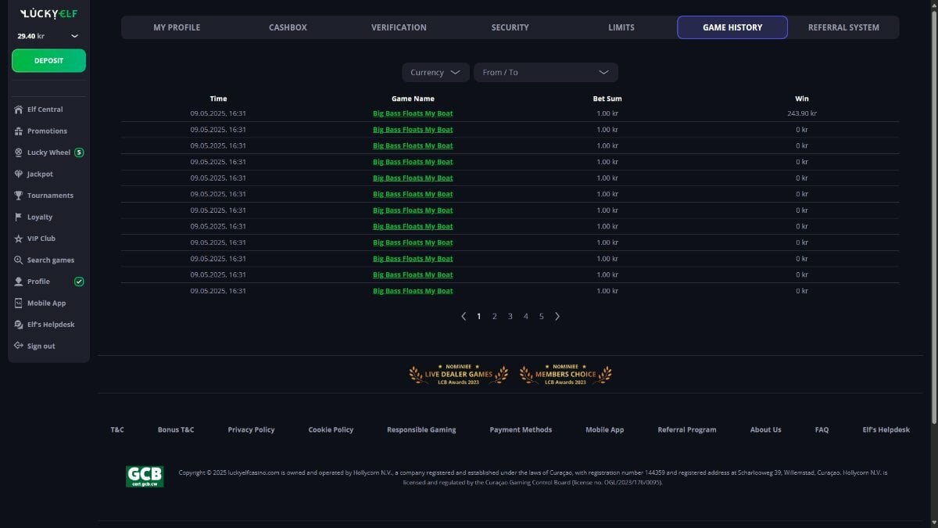Open the From / To date dropdown

(546, 72)
